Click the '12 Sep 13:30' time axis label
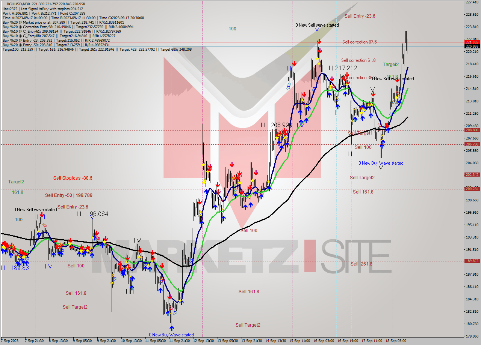481x345 pixels. pos(203,341)
